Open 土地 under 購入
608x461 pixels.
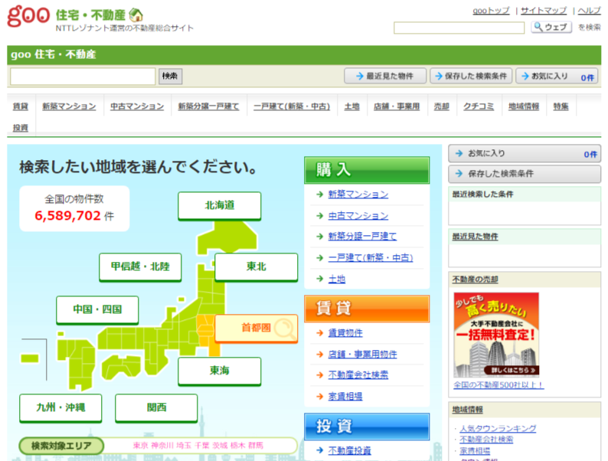coord(337,279)
